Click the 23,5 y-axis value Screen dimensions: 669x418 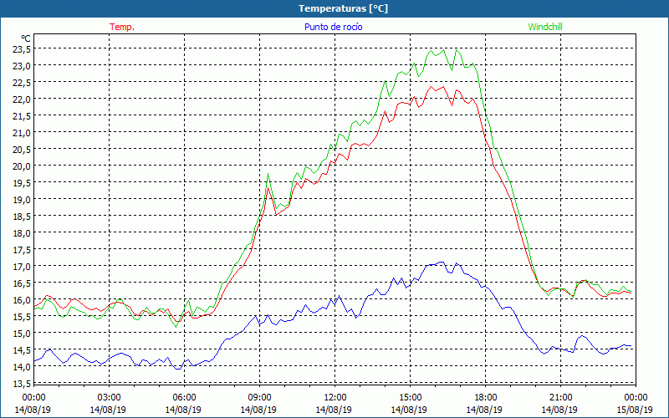tap(22, 49)
